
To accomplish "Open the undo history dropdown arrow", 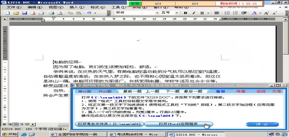I will click(95, 13).
